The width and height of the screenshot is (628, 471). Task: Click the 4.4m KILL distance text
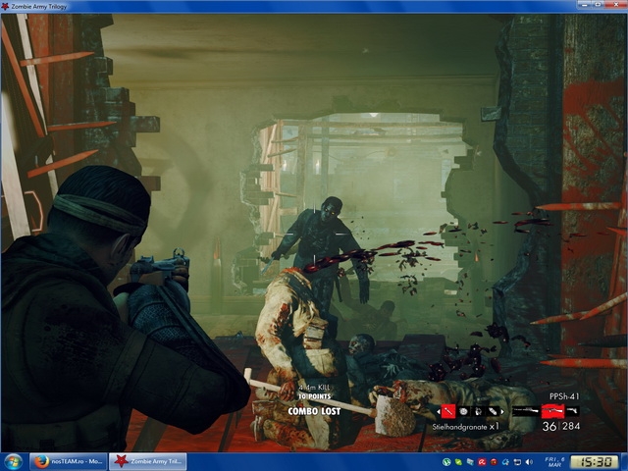(314, 388)
